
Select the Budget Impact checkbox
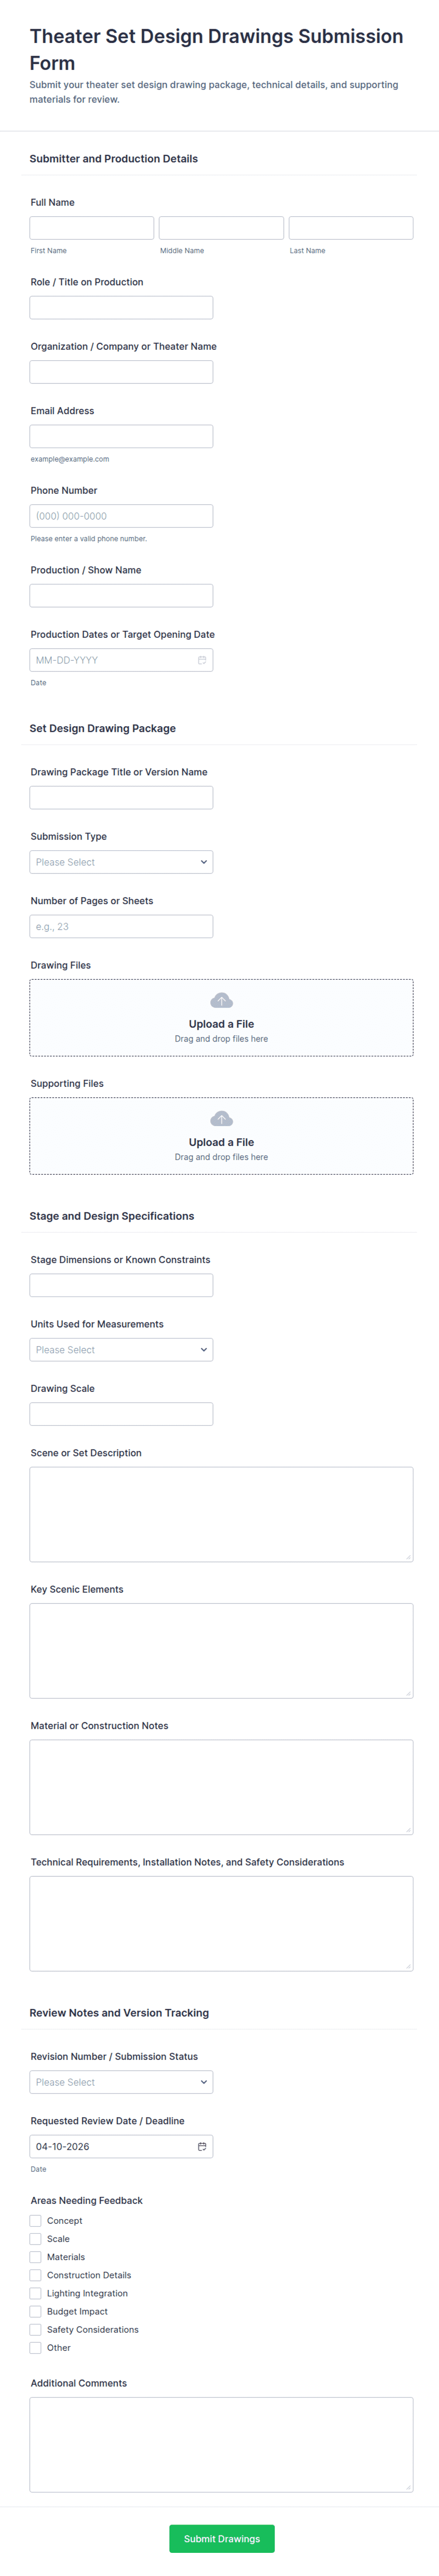click(36, 2311)
